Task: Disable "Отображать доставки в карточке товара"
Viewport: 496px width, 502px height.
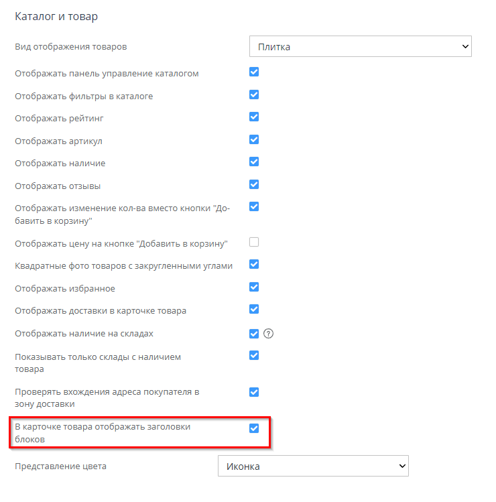Action: (x=254, y=310)
